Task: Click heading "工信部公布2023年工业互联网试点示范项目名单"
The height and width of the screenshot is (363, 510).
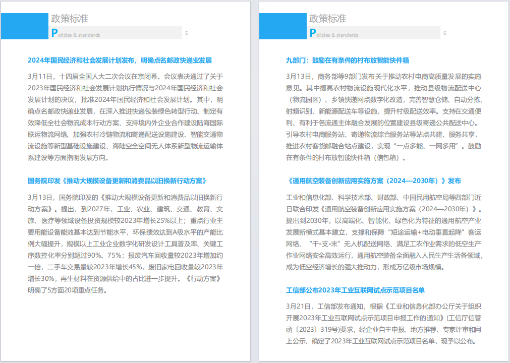Action: 355,290
